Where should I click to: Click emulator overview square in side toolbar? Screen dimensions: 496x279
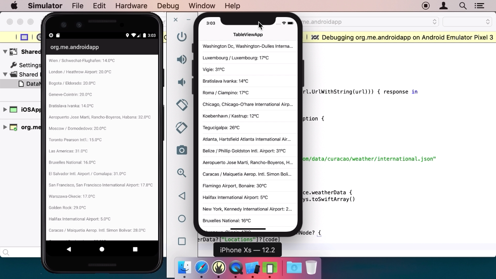coord(182,241)
